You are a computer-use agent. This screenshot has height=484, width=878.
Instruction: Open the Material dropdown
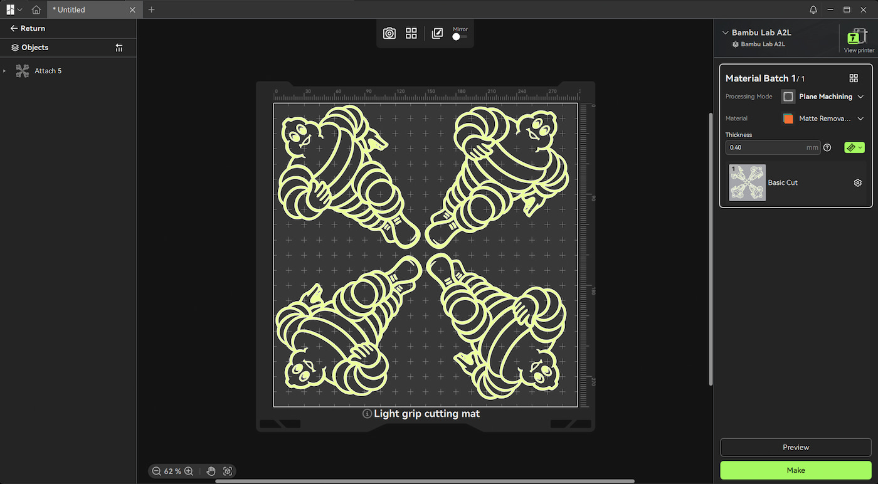click(x=823, y=118)
